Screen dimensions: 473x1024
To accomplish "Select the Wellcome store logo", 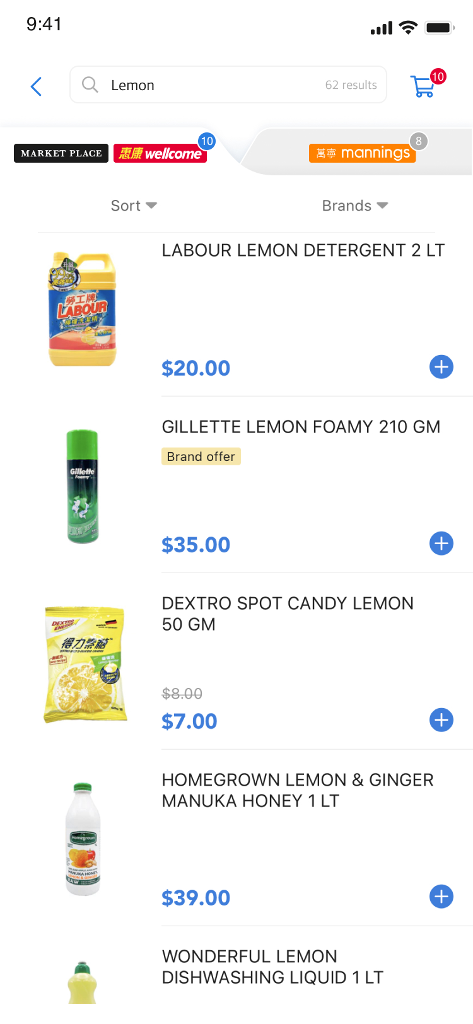I will pos(160,153).
